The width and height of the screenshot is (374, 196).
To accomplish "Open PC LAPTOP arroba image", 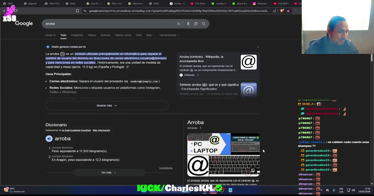I will click(x=209, y=144).
